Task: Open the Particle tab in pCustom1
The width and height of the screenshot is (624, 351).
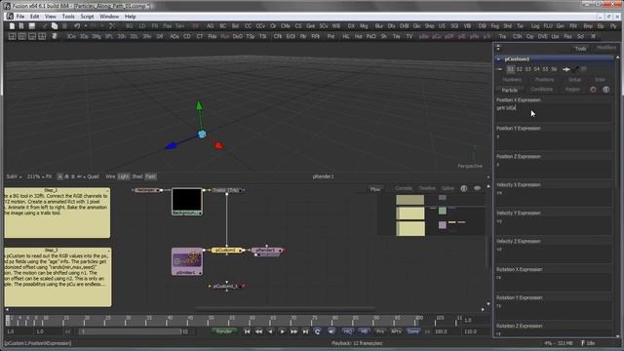Action: point(509,90)
